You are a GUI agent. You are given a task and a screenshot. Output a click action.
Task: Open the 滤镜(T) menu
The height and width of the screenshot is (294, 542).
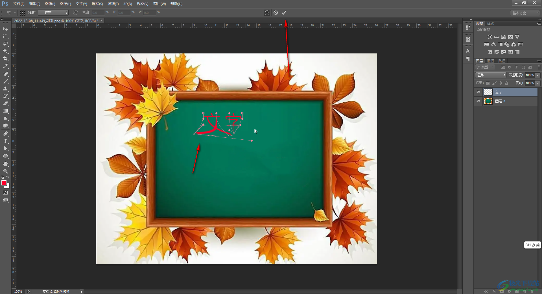[x=113, y=4]
